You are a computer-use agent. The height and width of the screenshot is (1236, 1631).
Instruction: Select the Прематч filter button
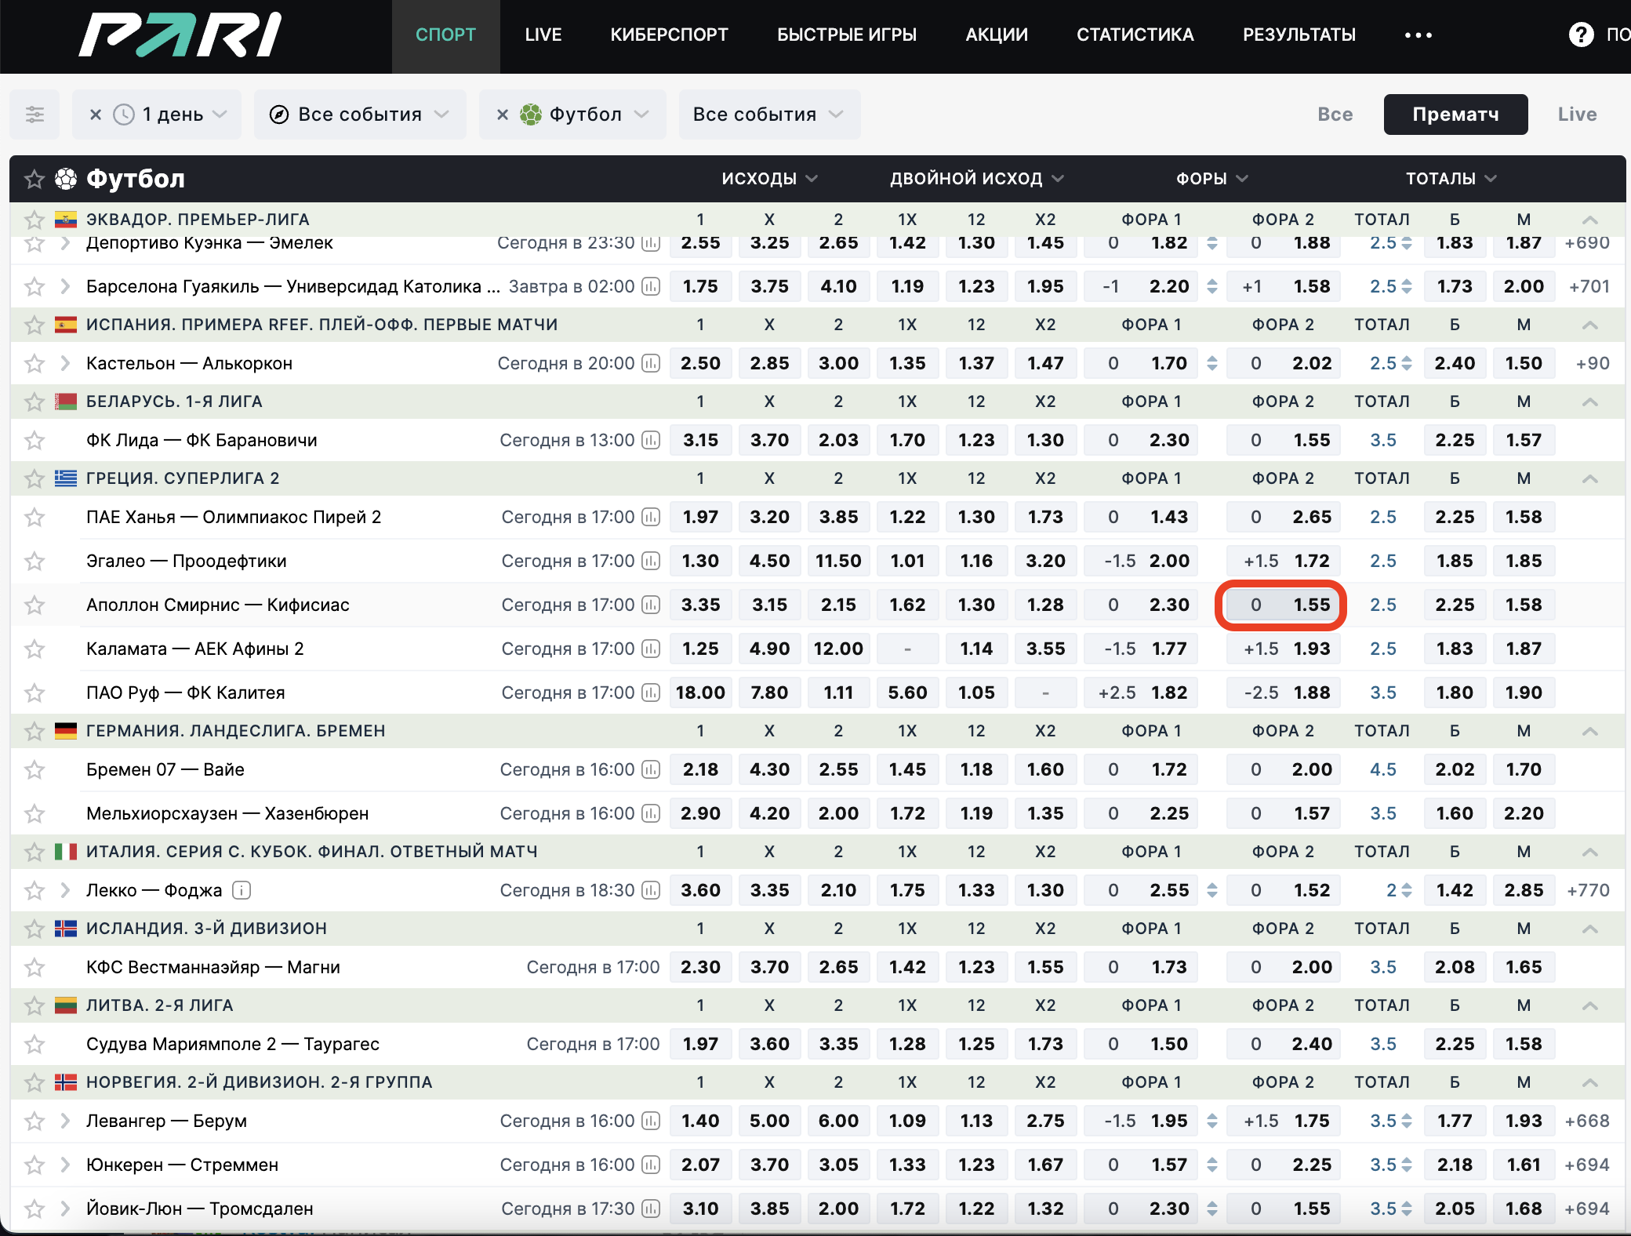pyautogui.click(x=1455, y=115)
